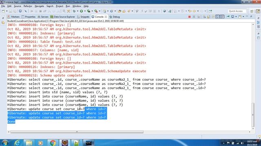Select the Java EE perspective icon
This screenshot has height=146, width=261.
258,11
